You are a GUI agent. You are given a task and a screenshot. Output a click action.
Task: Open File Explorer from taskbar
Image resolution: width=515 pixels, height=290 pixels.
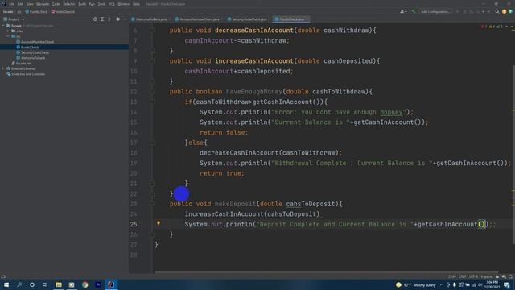pos(59,284)
